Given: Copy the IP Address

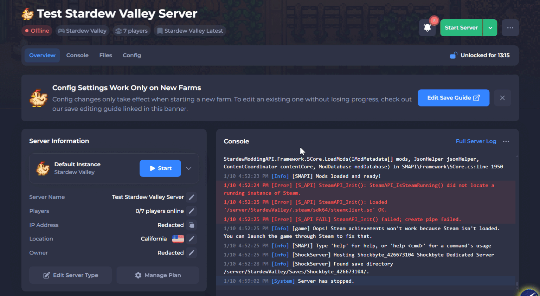Looking at the screenshot, I should click(x=192, y=225).
